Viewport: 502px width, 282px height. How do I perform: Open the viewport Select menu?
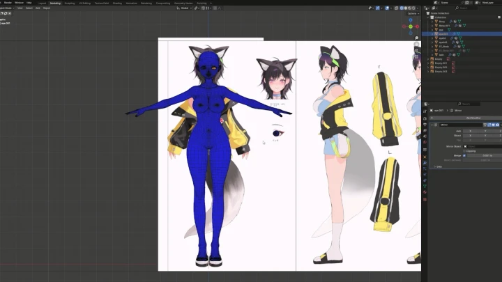(29, 8)
